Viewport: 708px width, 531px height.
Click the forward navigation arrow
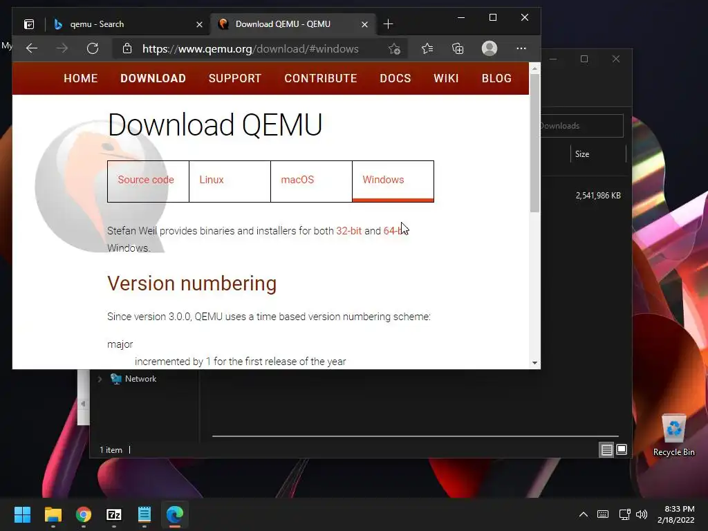coord(62,48)
